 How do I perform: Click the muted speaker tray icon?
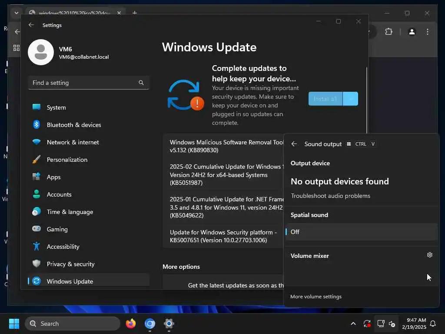pos(392,324)
